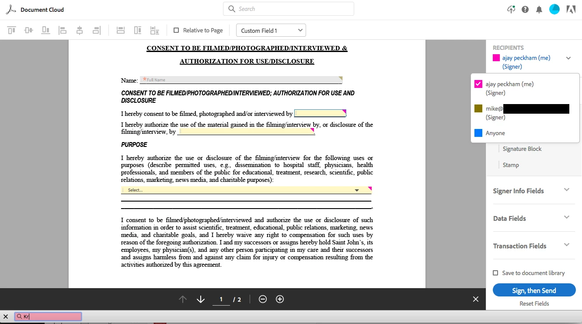Select the Signature Block field type

522,149
